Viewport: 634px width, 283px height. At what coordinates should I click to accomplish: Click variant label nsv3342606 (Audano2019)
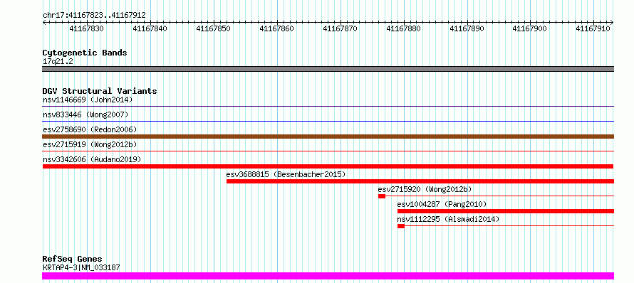(x=92, y=159)
